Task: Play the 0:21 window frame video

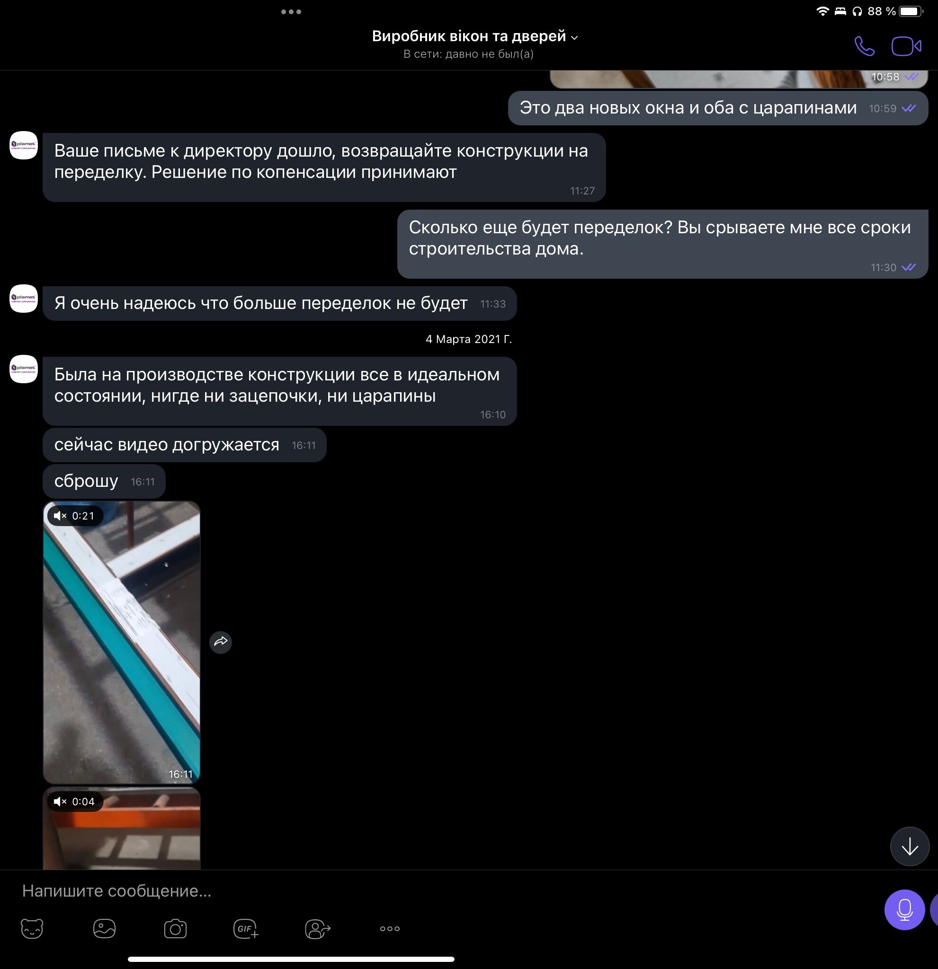Action: click(x=122, y=642)
